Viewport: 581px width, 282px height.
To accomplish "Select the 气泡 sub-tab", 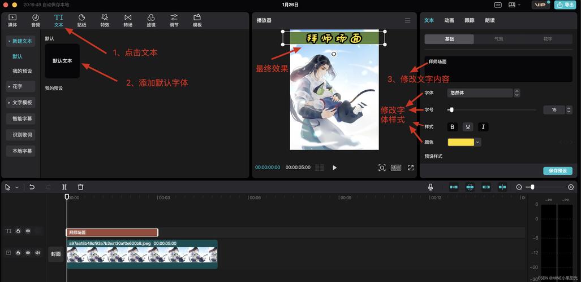I will (498, 39).
